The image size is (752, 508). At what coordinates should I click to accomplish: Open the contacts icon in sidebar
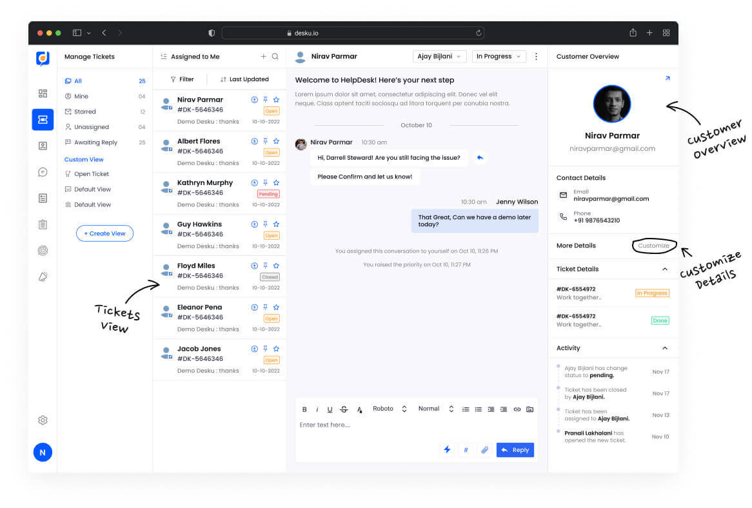coord(43,146)
